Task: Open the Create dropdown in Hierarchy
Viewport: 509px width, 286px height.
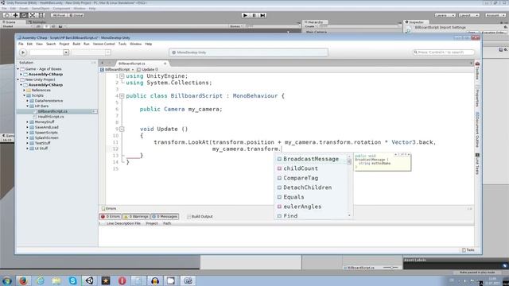Action: pyautogui.click(x=310, y=26)
